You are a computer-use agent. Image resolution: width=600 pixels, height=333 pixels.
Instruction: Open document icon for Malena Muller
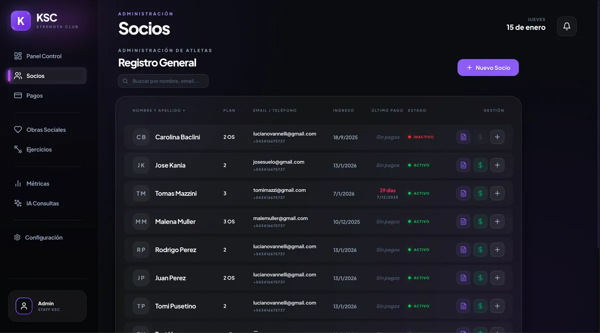click(463, 222)
